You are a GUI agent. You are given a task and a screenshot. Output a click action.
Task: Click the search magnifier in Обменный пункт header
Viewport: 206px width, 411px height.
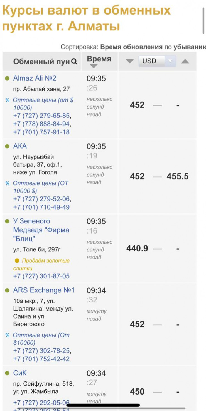point(74,62)
